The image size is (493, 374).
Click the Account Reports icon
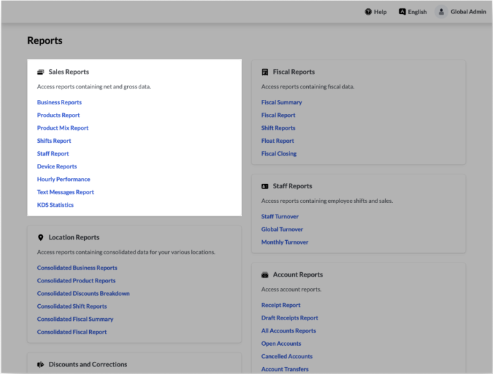tap(264, 275)
